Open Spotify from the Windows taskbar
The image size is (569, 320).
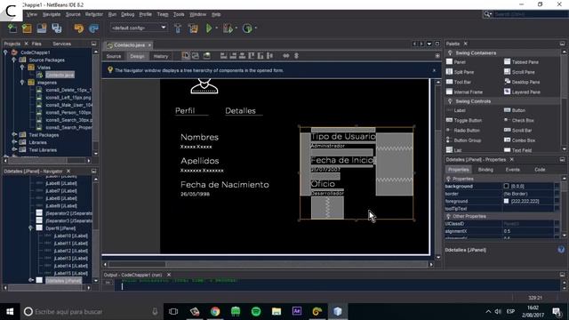click(256, 311)
